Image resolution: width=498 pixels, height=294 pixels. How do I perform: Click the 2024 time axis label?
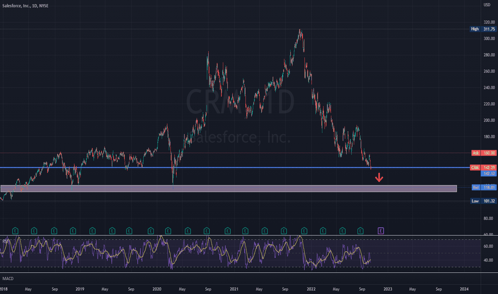(464, 289)
